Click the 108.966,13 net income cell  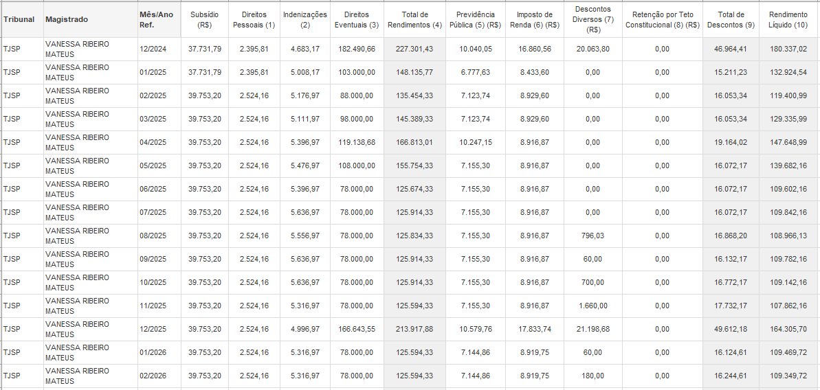(x=788, y=236)
